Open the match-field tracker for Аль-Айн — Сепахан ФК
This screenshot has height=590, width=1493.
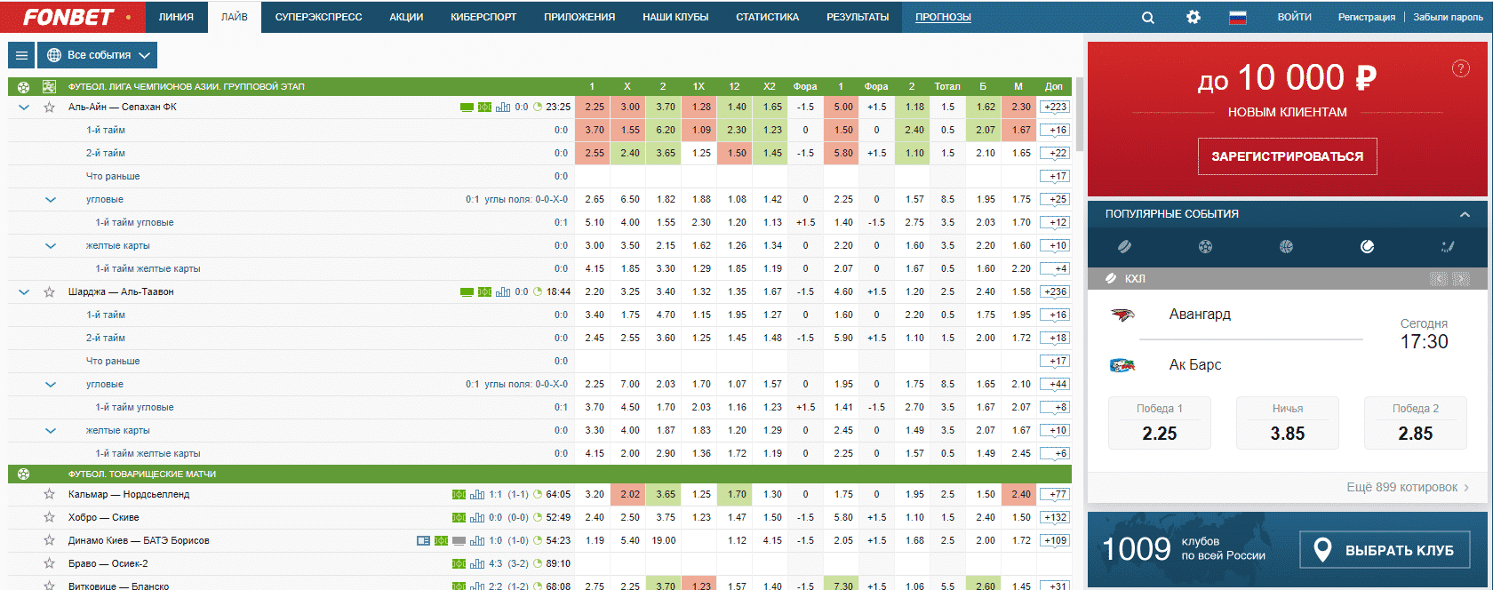pos(484,108)
